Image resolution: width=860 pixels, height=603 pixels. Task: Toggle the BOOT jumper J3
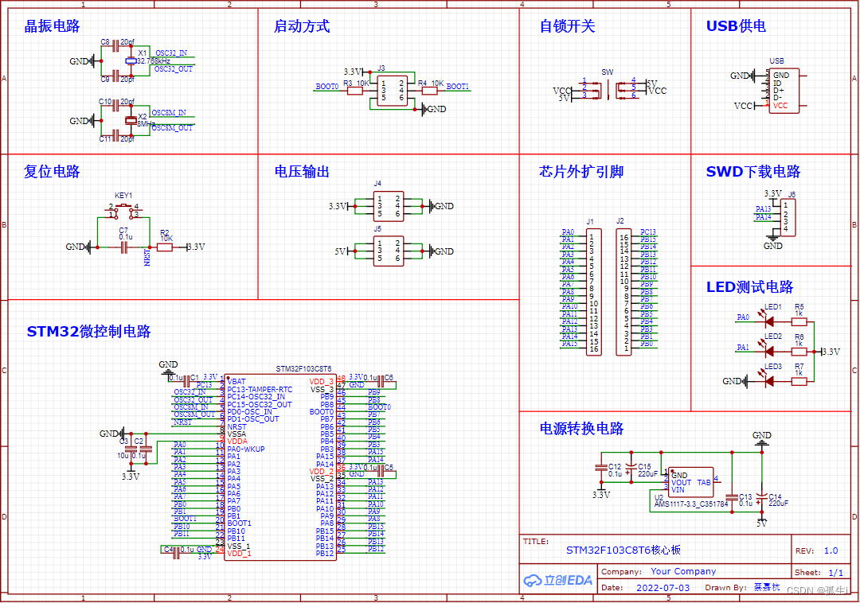[x=391, y=91]
